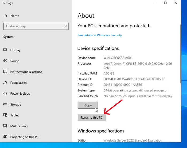
Task: Click the 4.00 GB RAM value
Action: pos(109,73)
